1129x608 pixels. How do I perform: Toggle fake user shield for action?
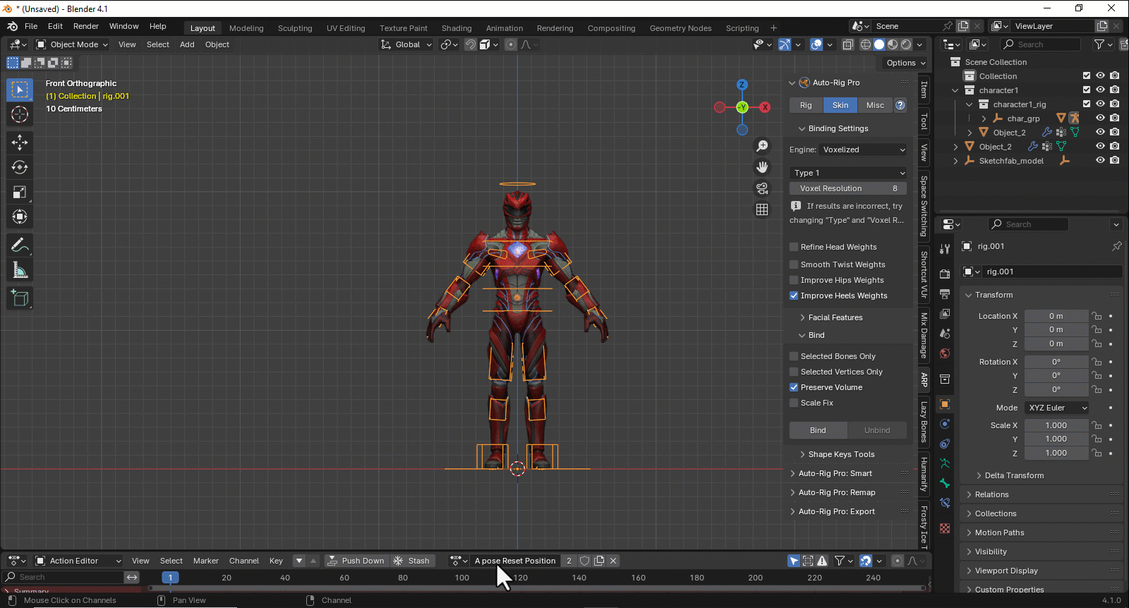click(x=584, y=561)
